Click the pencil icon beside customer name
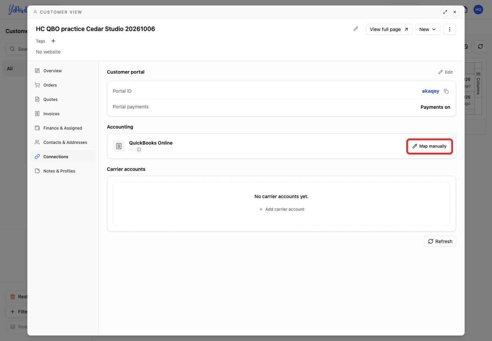This screenshot has height=341, width=492. point(356,29)
